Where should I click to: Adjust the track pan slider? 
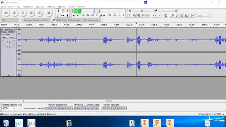[x=8, y=46]
